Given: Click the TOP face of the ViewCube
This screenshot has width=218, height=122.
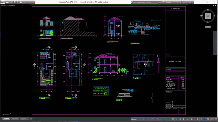Looking at the screenshot, I should click(x=208, y=16).
